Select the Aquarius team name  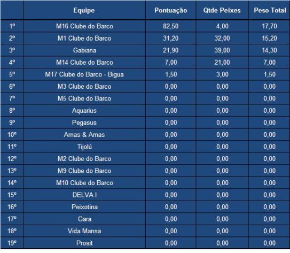84,111
